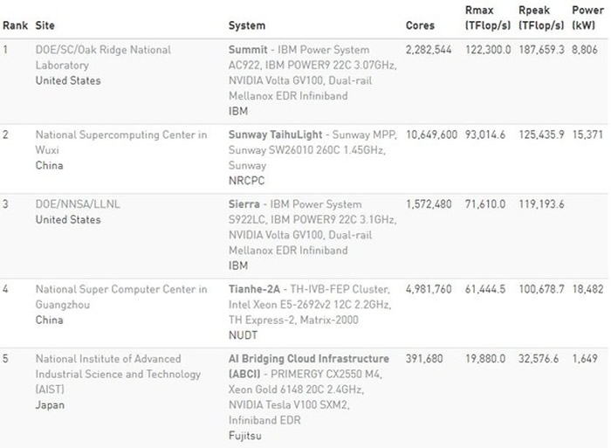This screenshot has width=611, height=448.
Task: Click National Supercomputing Center in Wuxi site
Action: (120, 141)
